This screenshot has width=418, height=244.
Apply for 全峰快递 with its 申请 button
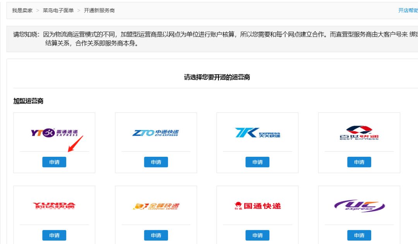pos(156,235)
